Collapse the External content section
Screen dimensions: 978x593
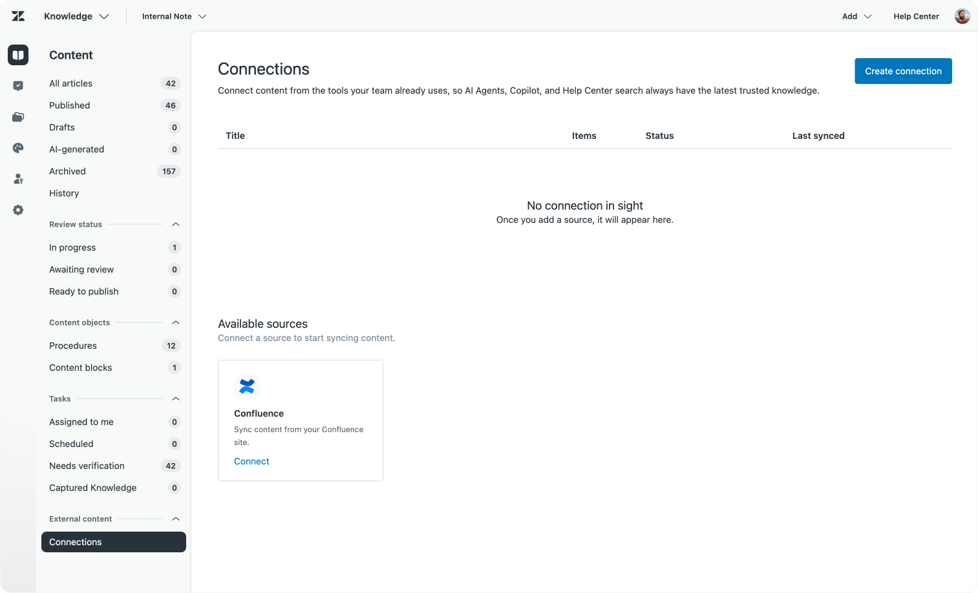pos(175,519)
